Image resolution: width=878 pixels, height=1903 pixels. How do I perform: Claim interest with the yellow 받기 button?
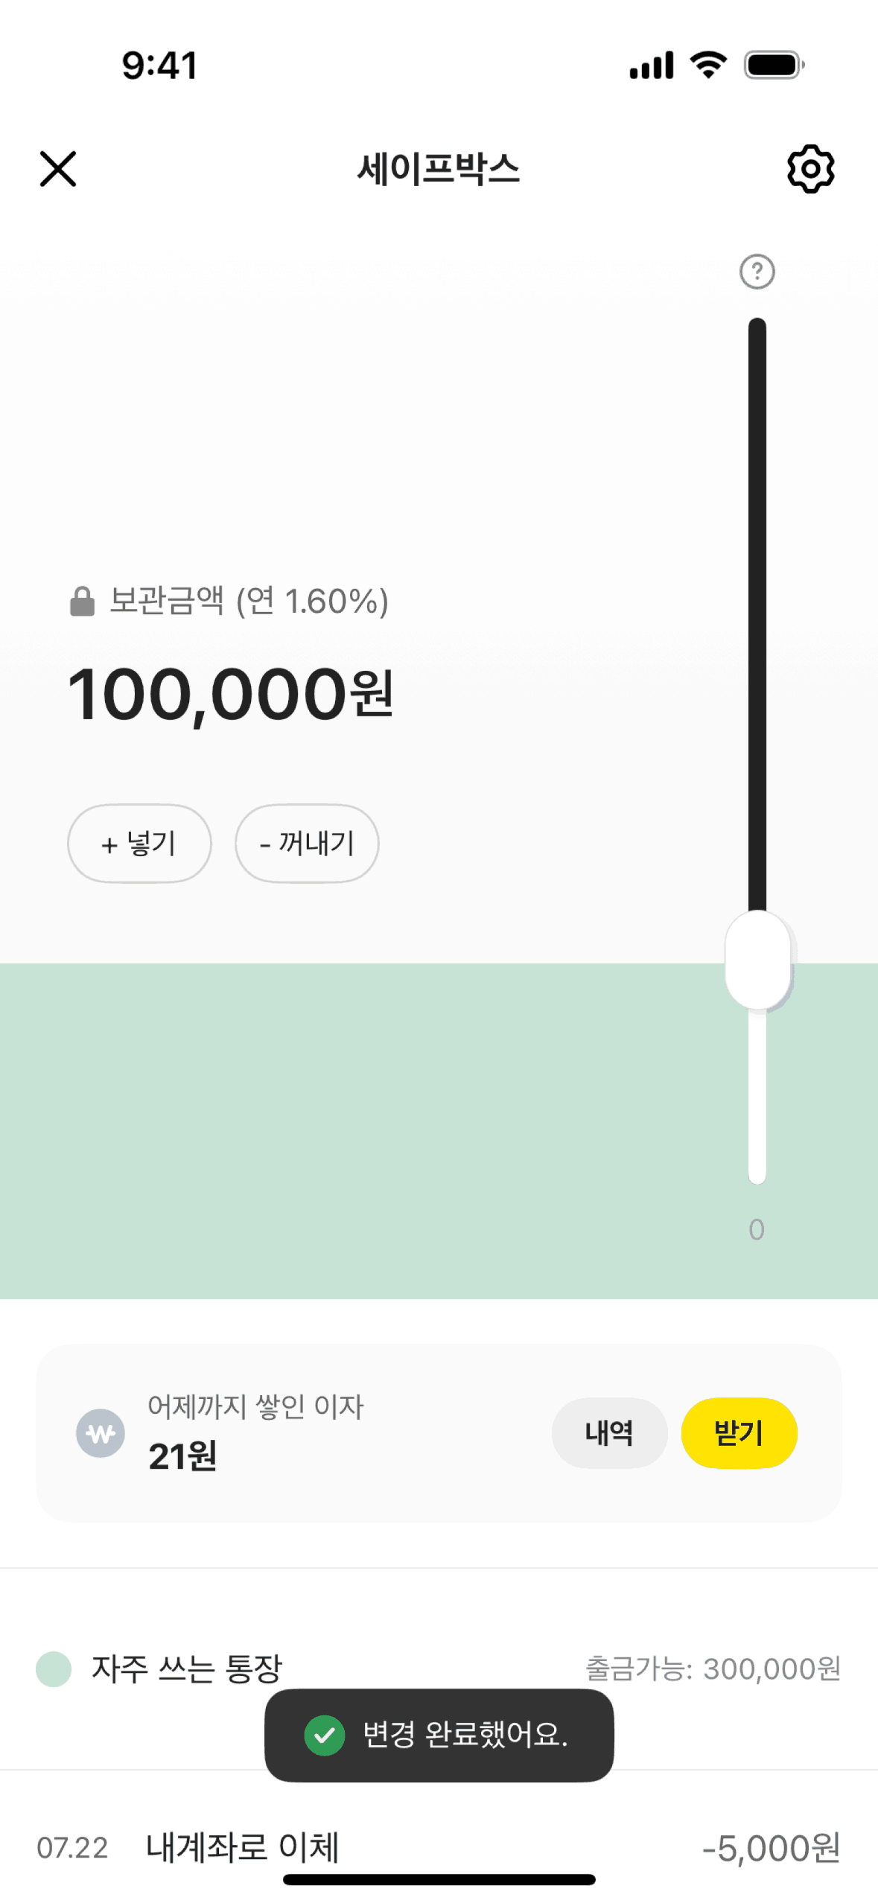tap(739, 1432)
